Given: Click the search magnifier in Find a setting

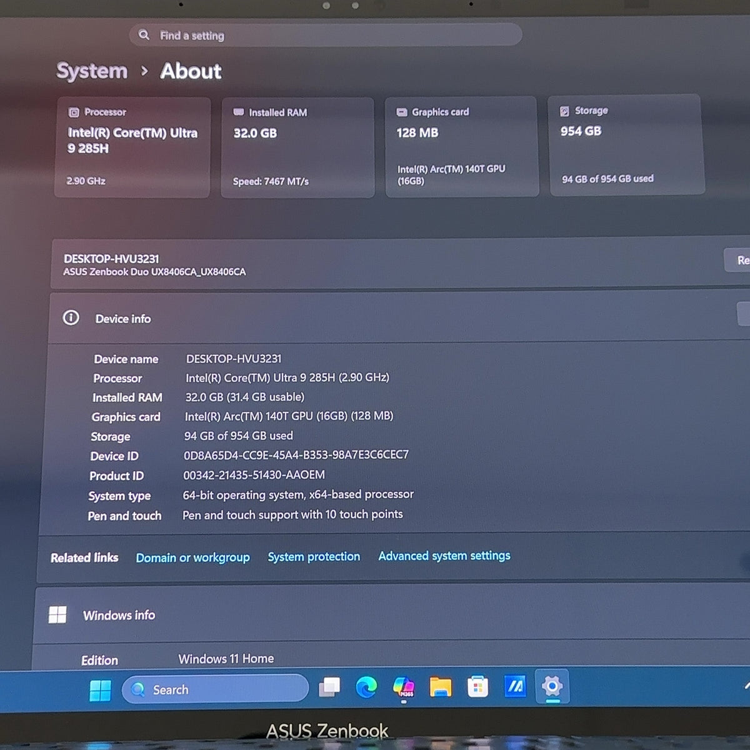Looking at the screenshot, I should tap(144, 35).
